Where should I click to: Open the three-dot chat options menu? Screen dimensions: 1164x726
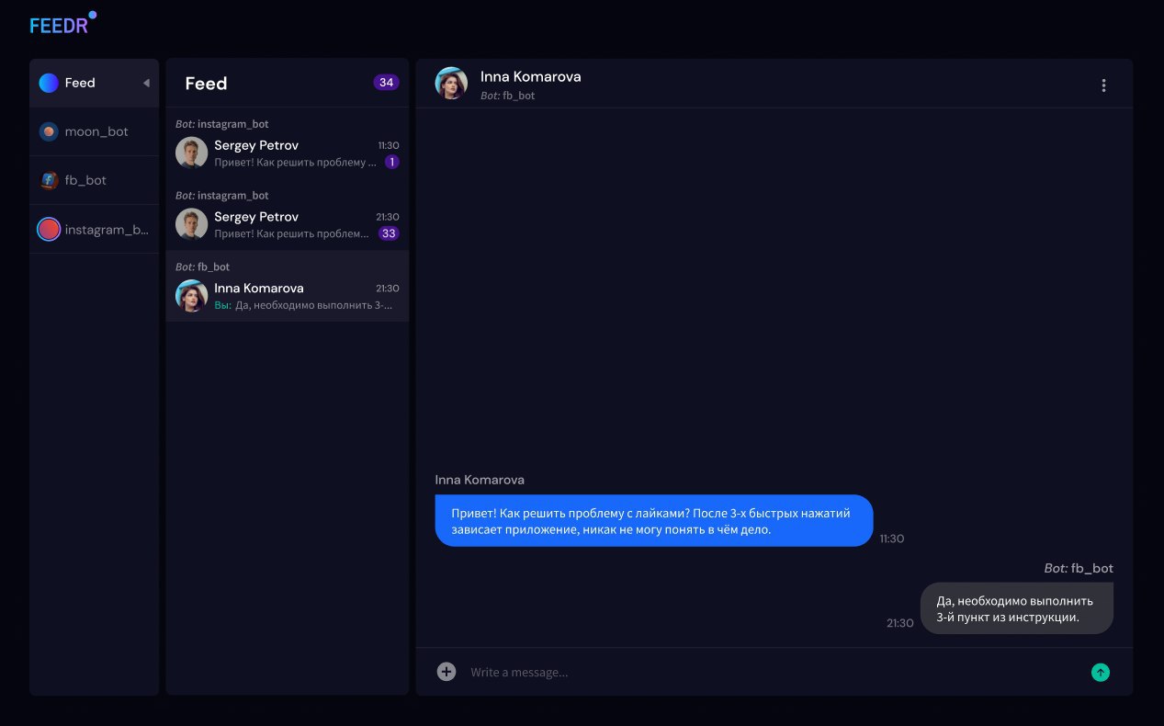pyautogui.click(x=1103, y=85)
